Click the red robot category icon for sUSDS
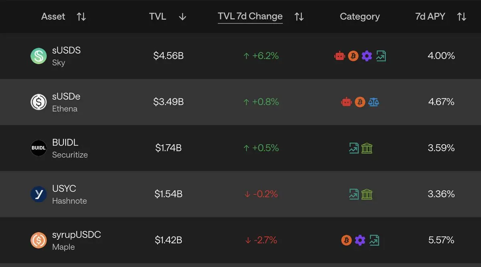The image size is (481, 267). (x=340, y=56)
